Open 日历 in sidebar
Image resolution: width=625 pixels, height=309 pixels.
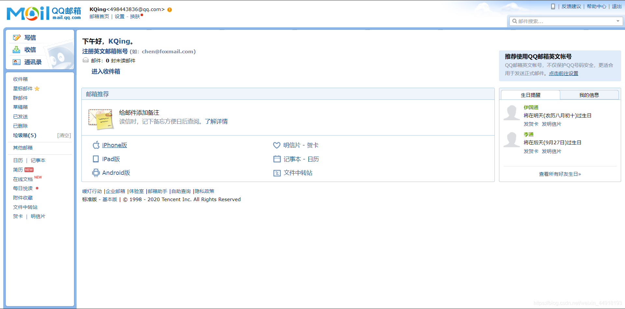[x=18, y=160]
